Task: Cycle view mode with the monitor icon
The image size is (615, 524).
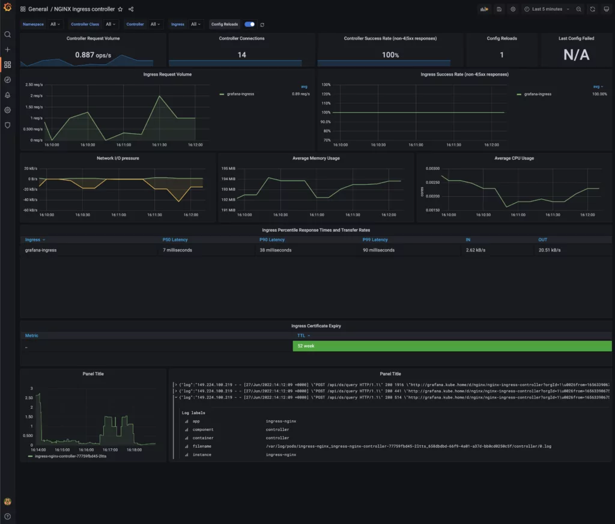Action: (x=607, y=9)
